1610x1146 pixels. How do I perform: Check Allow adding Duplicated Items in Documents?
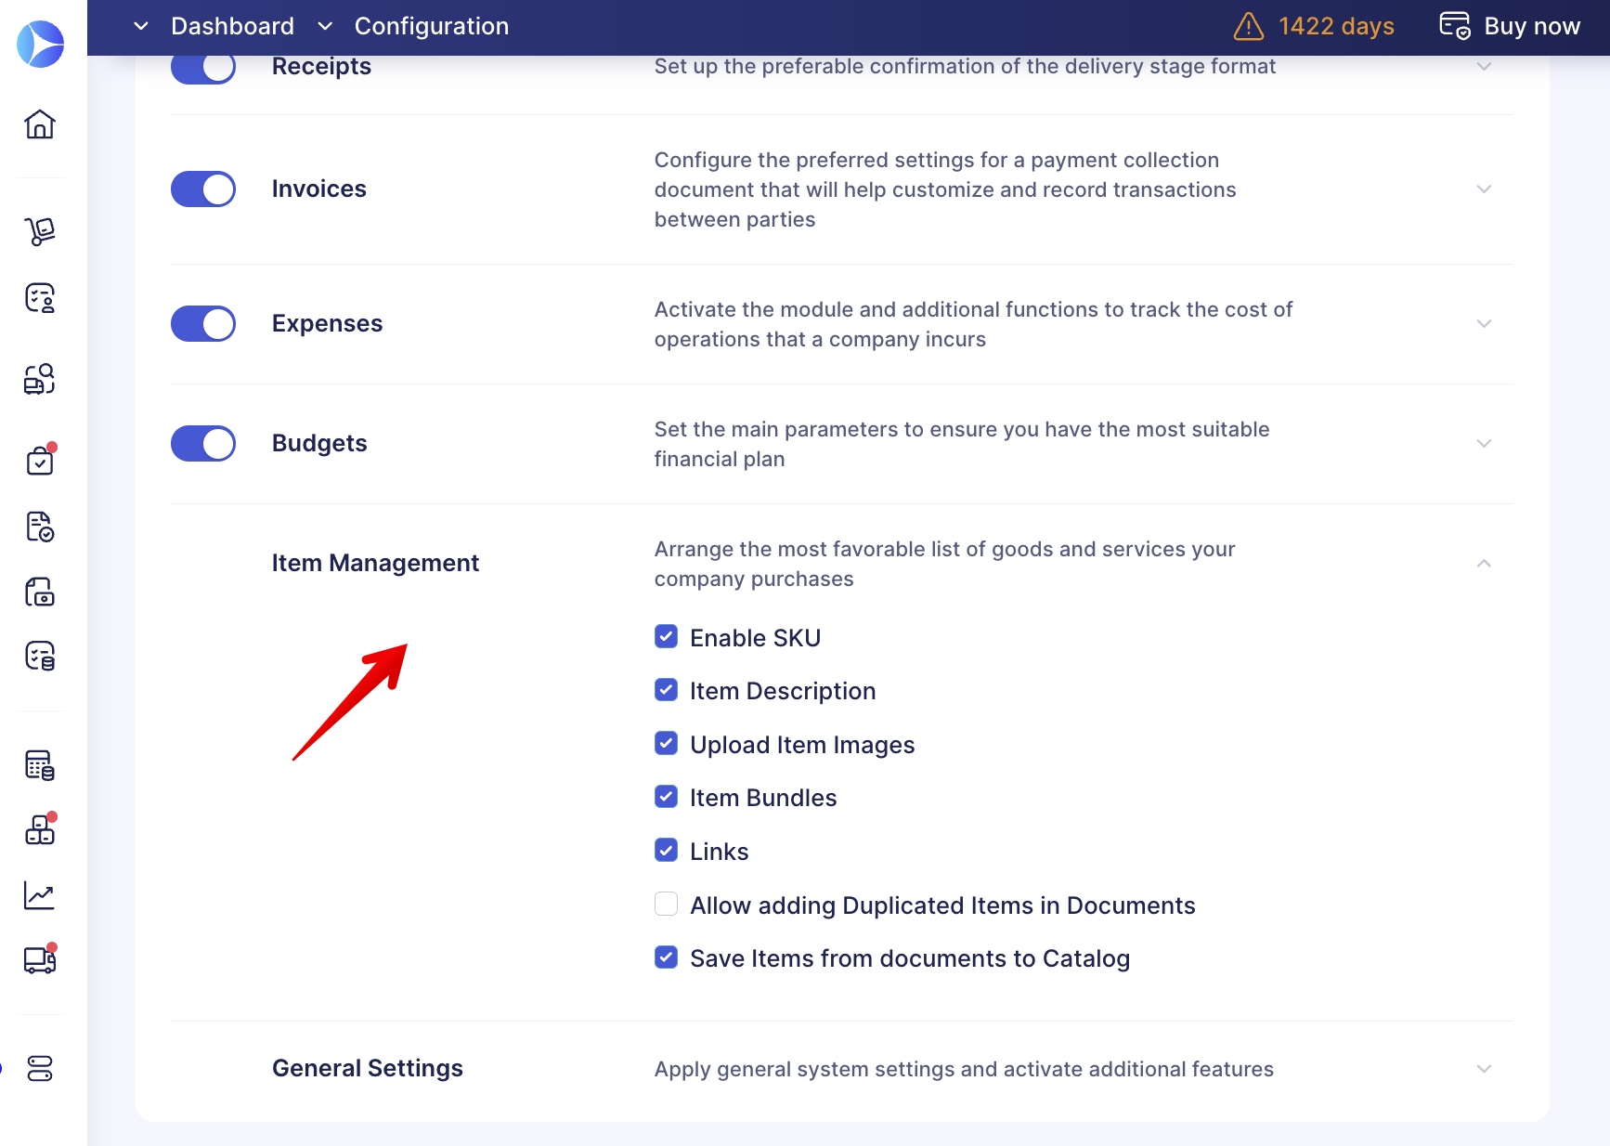point(666,905)
